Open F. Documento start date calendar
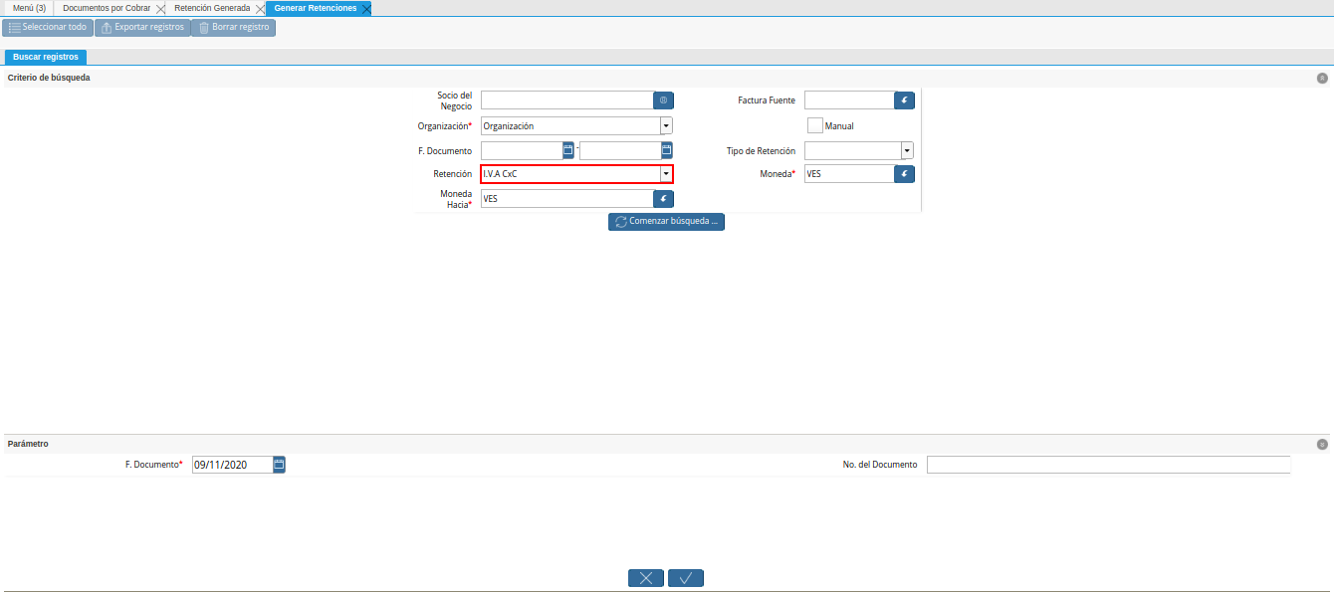The width and height of the screenshot is (1334, 592). (568, 150)
